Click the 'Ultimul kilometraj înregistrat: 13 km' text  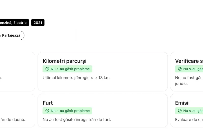[77, 78]
